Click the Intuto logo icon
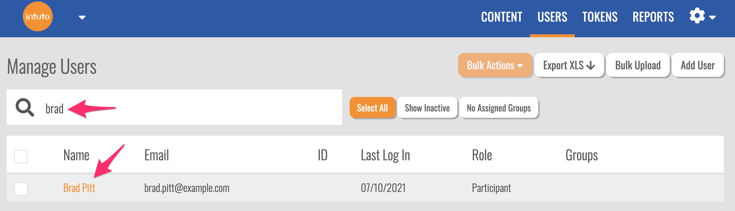The height and width of the screenshot is (211, 735). tap(38, 17)
